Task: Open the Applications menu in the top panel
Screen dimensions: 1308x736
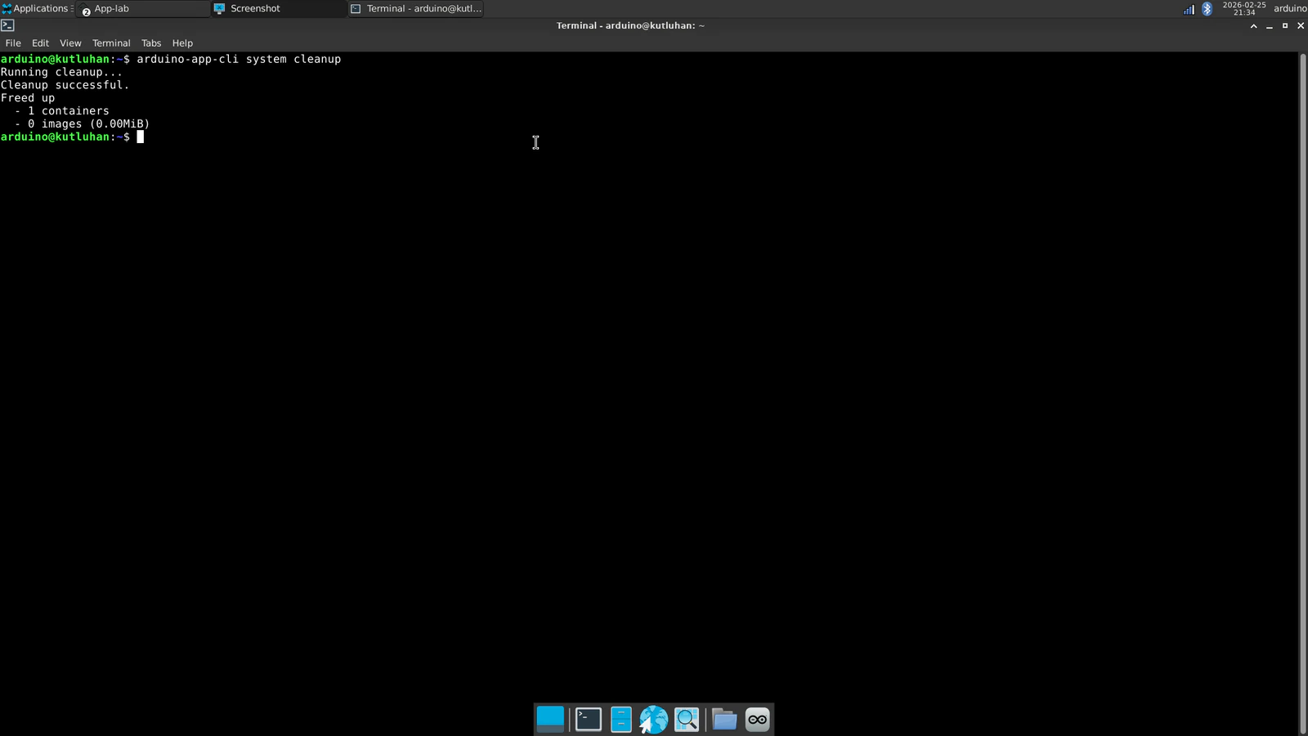Action: point(37,8)
